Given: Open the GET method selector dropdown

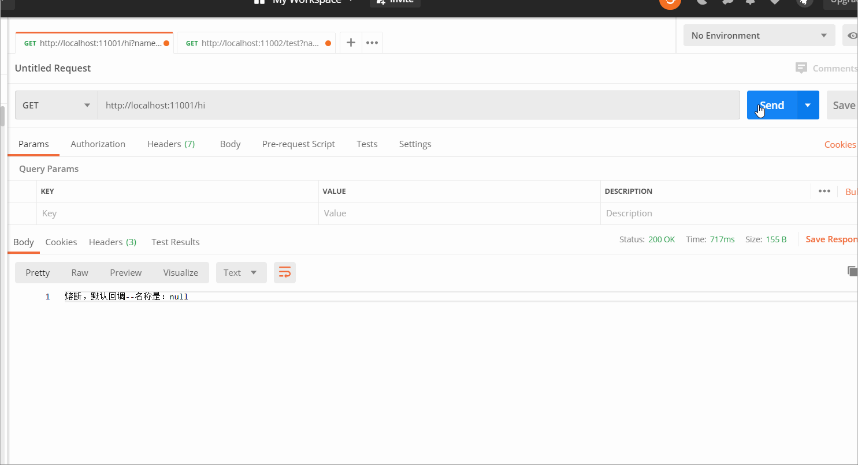Looking at the screenshot, I should [x=55, y=105].
